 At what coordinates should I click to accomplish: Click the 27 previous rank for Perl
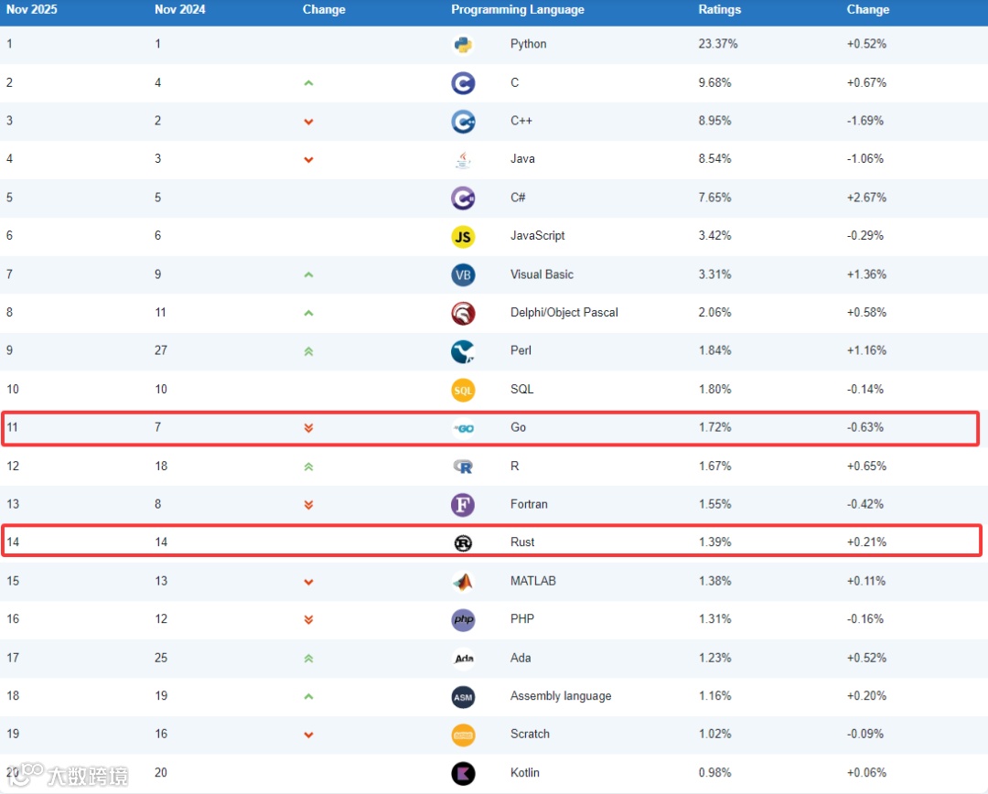[x=161, y=350]
